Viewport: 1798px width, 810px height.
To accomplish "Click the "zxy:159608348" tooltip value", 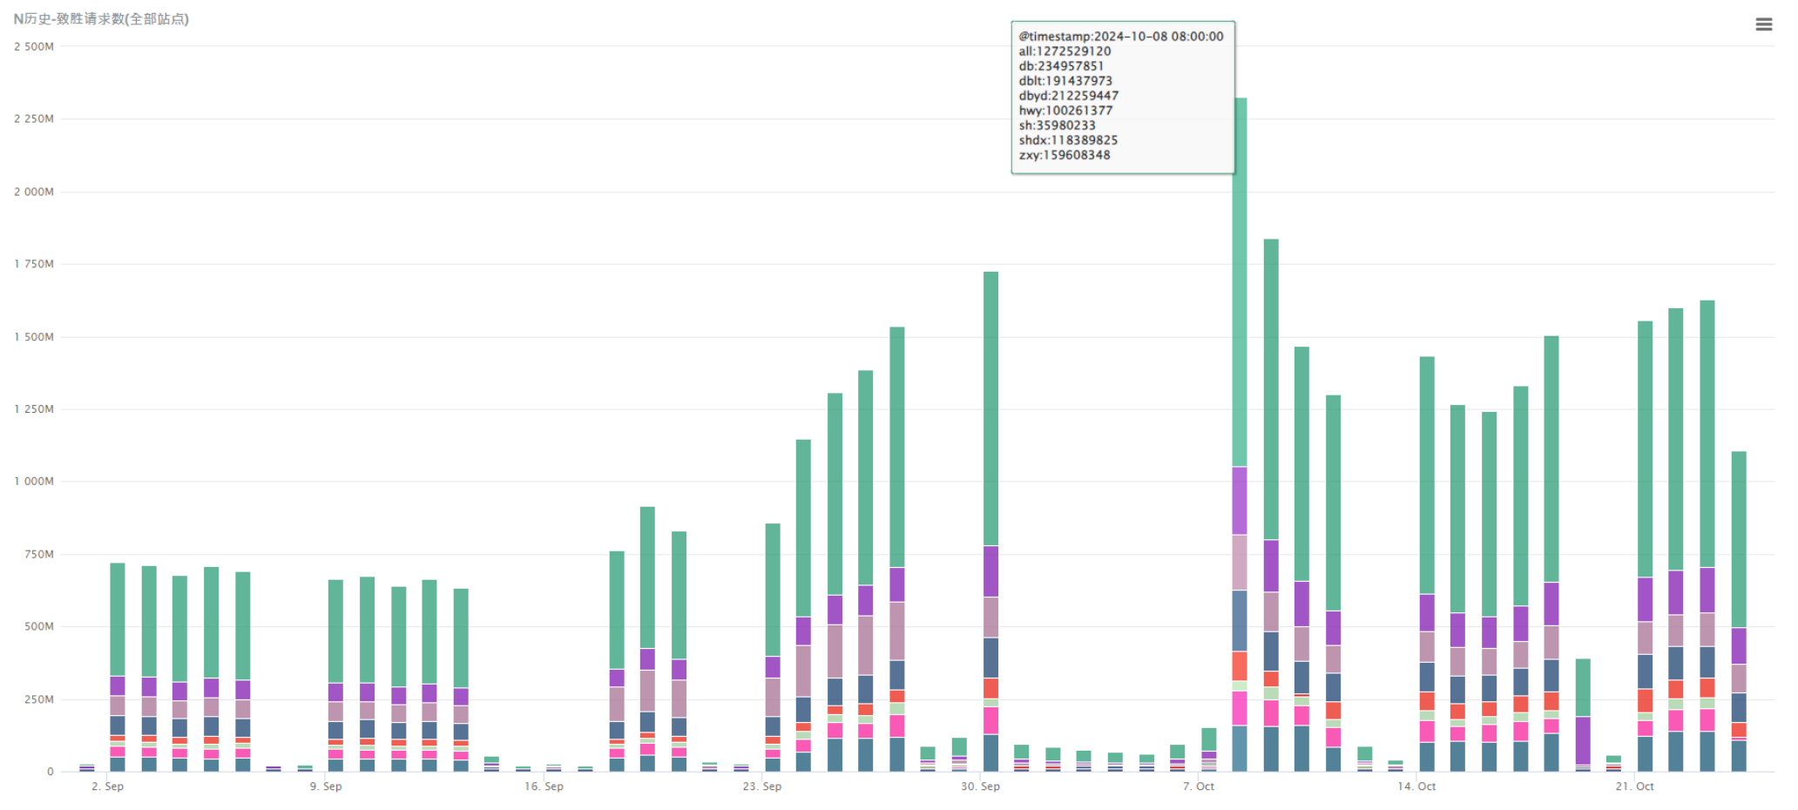I will [x=1065, y=155].
